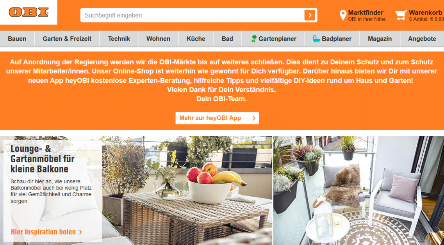This screenshot has width=444, height=245.
Task: Click the Marktfinder location pin icon
Action: [343, 15]
